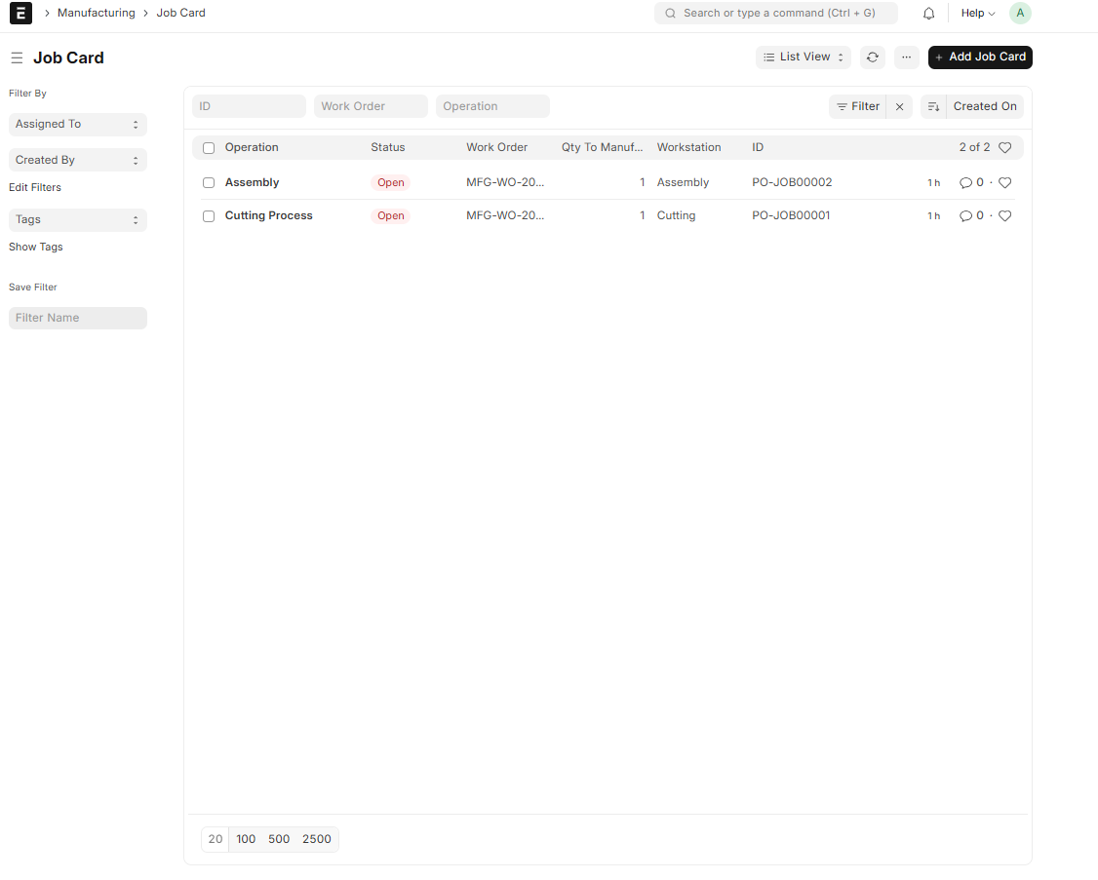Click ID PO-JOB00001
Screen dimensions: 1098x880
791,215
